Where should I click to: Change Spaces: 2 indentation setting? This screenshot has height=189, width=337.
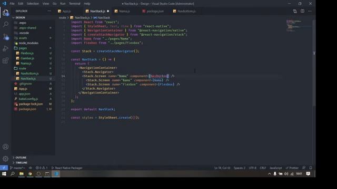[240, 168]
